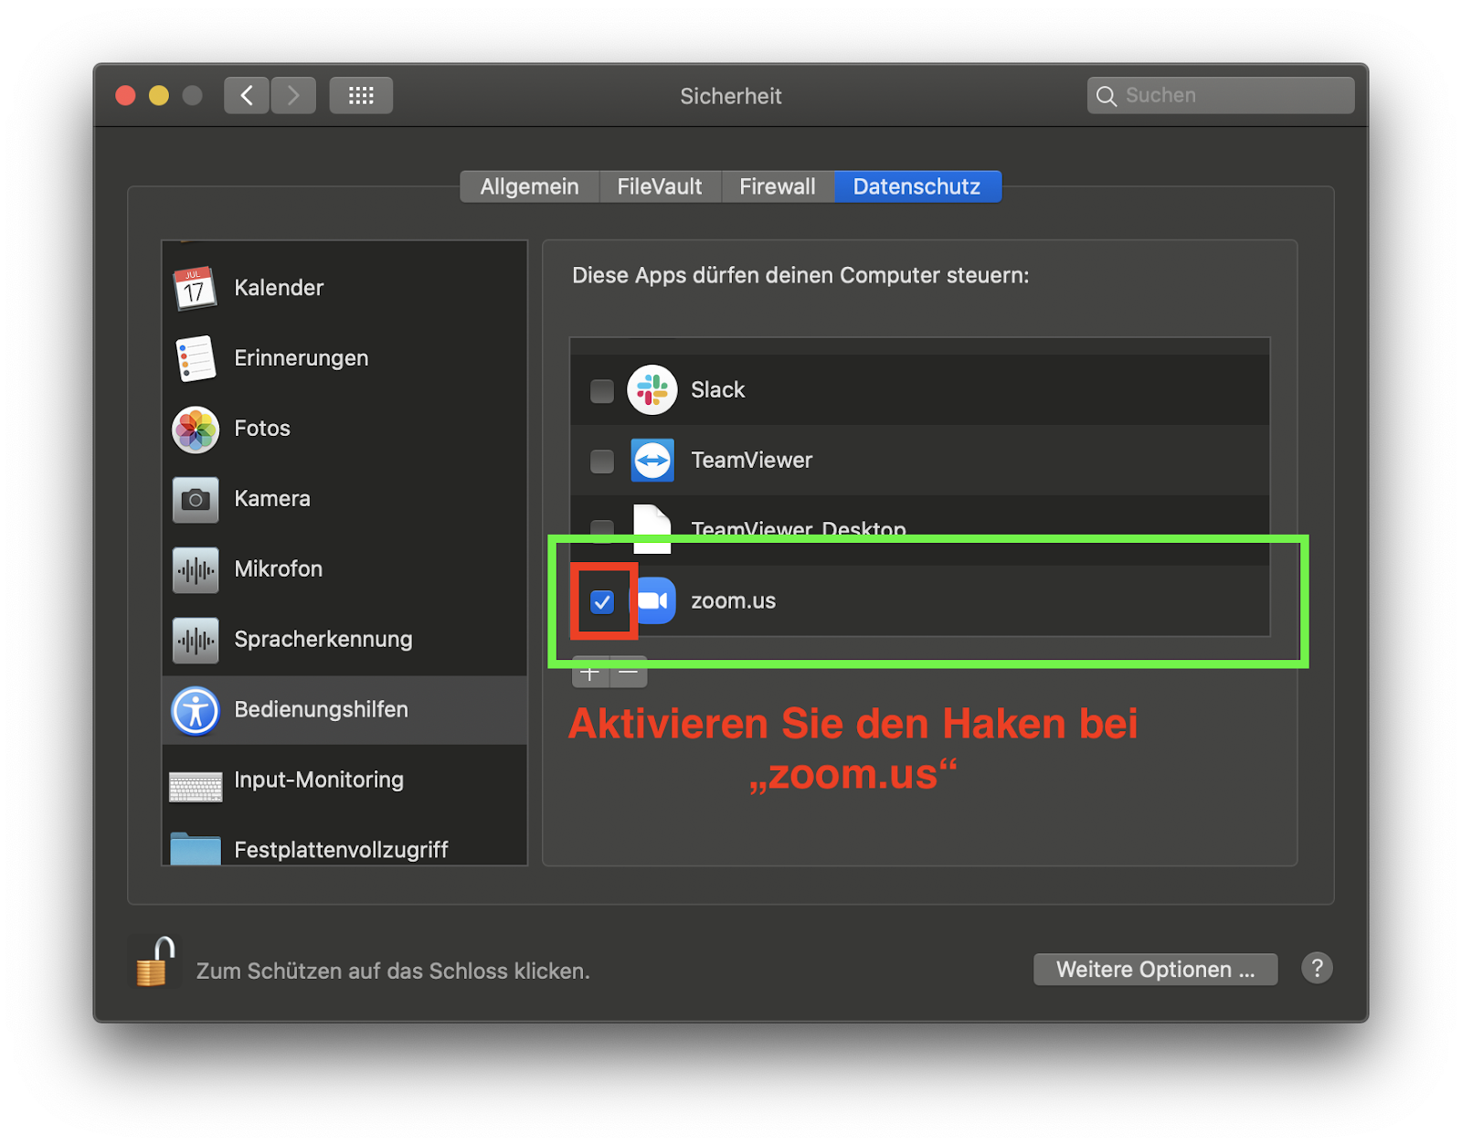Screen dimensions: 1462x1146
Task: Select the Slack app name
Action: pyautogui.click(x=718, y=390)
